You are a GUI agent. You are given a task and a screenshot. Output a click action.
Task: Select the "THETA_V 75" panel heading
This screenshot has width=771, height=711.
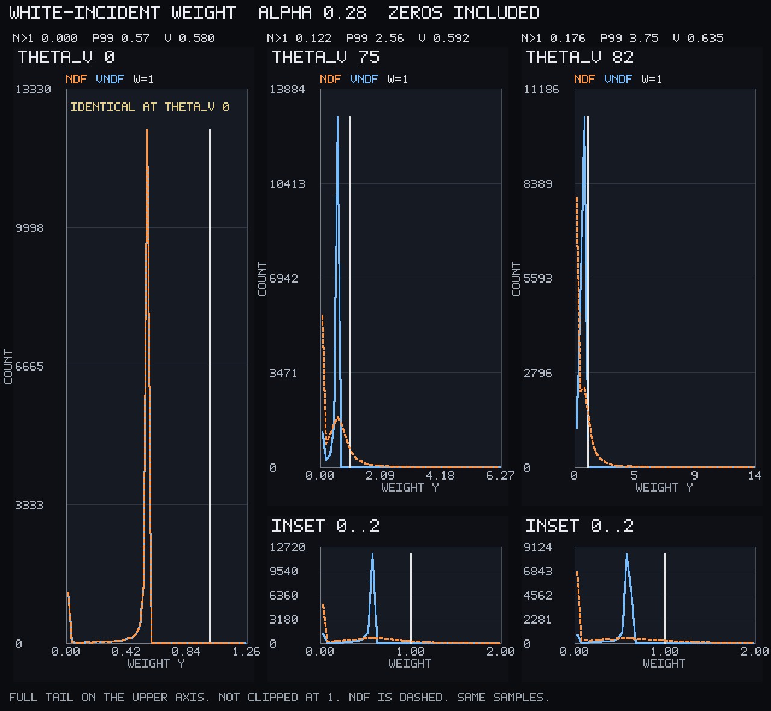pyautogui.click(x=326, y=57)
